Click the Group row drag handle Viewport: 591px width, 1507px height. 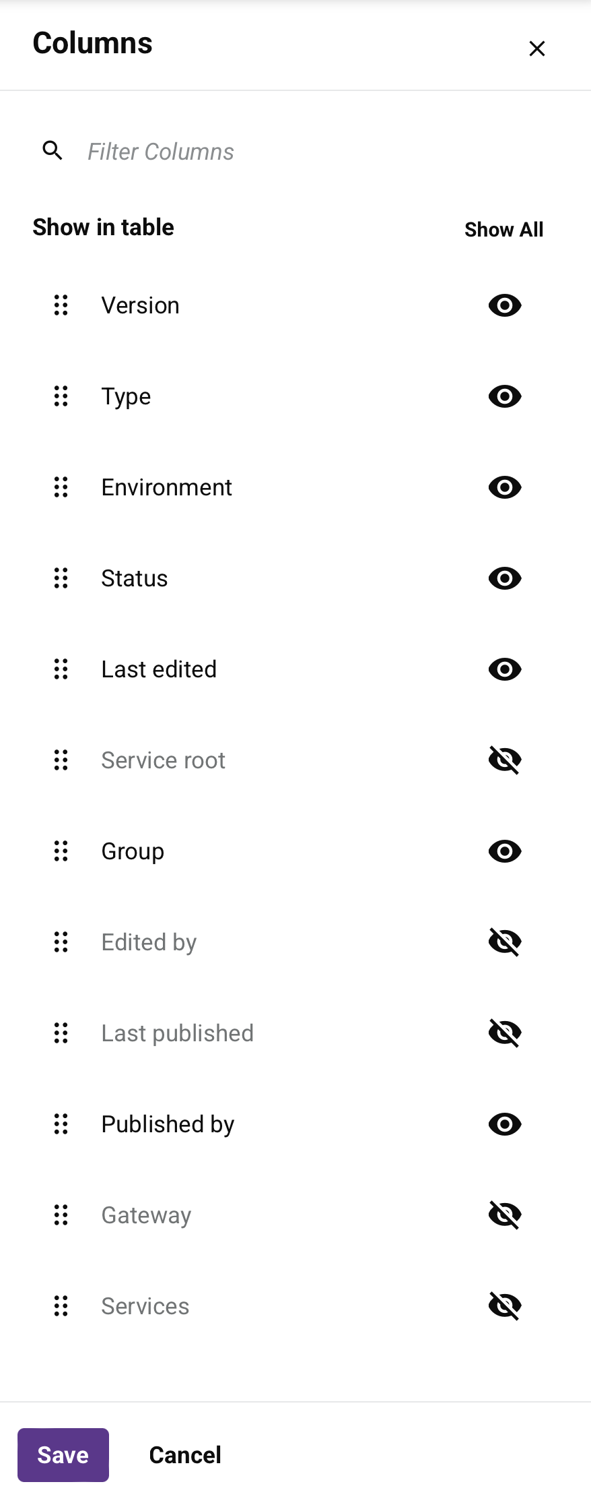pyautogui.click(x=61, y=851)
